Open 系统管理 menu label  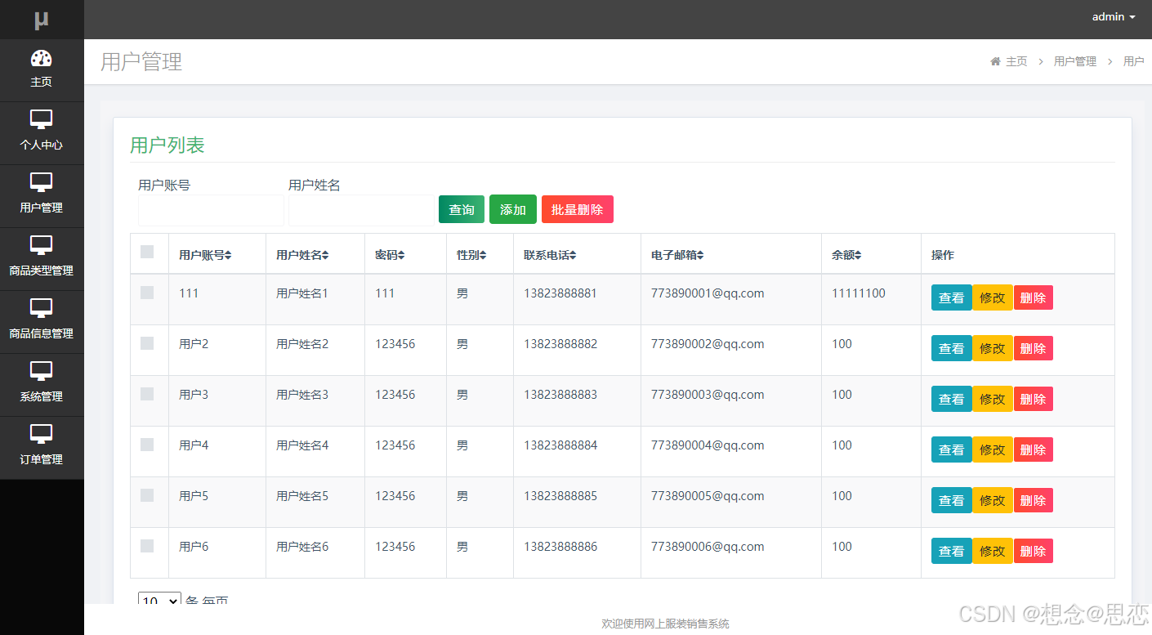(42, 396)
